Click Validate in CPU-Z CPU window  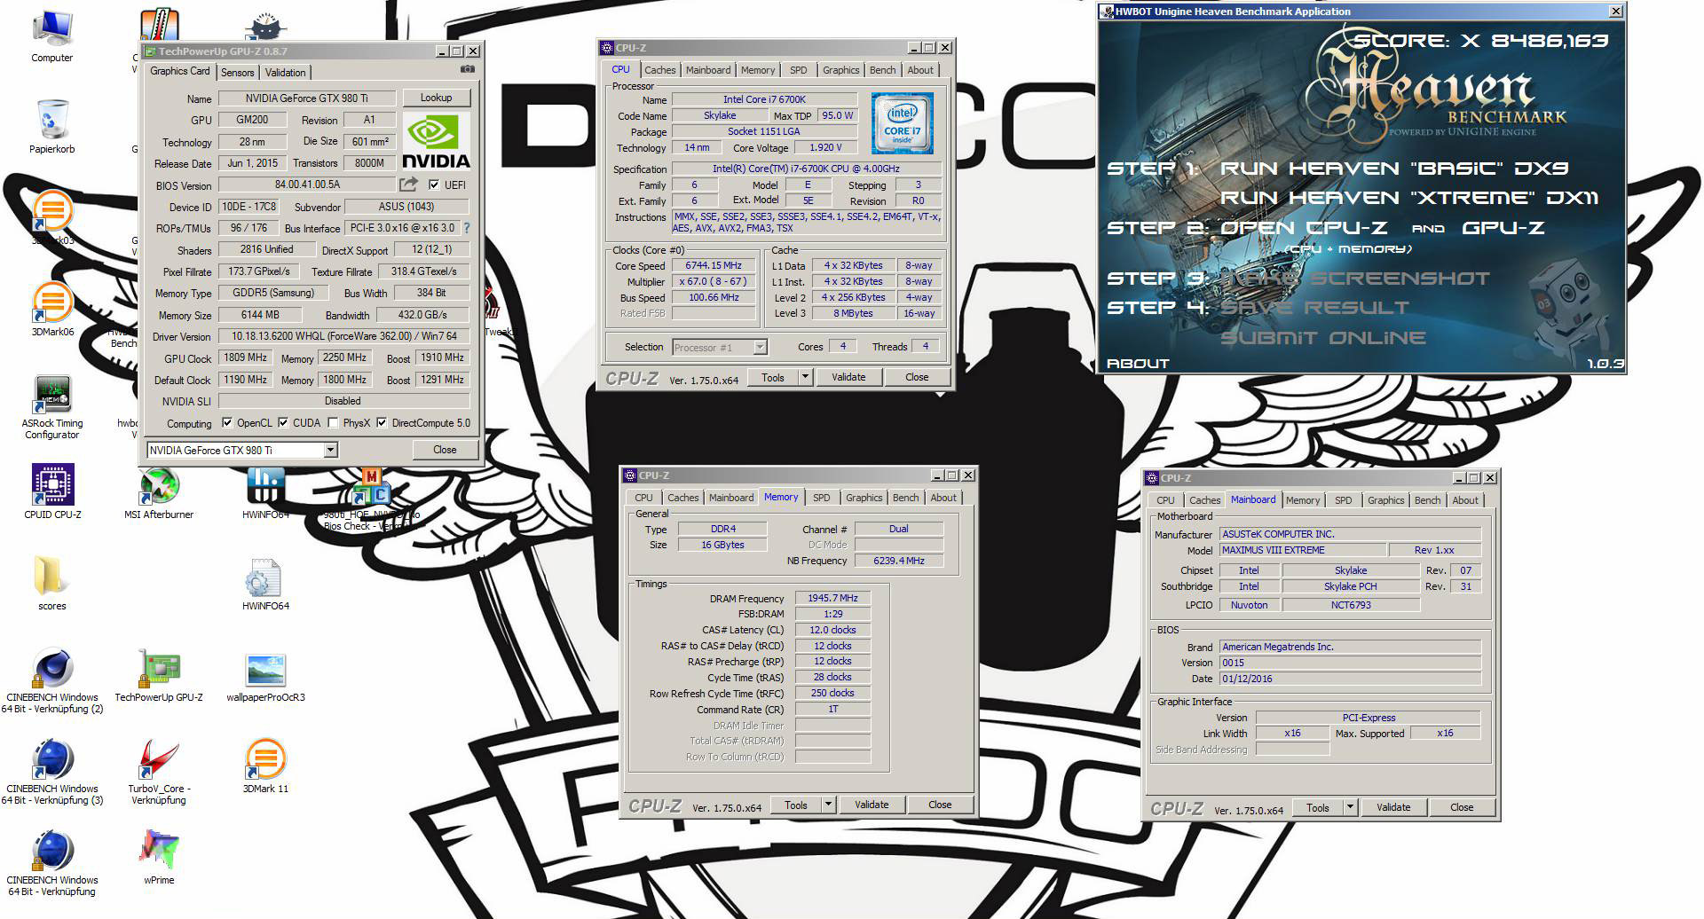pos(848,377)
